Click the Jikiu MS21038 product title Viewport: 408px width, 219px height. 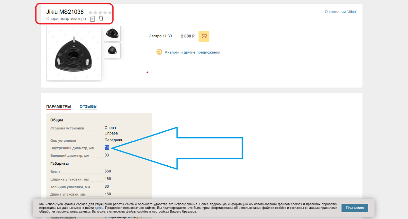coord(65,12)
